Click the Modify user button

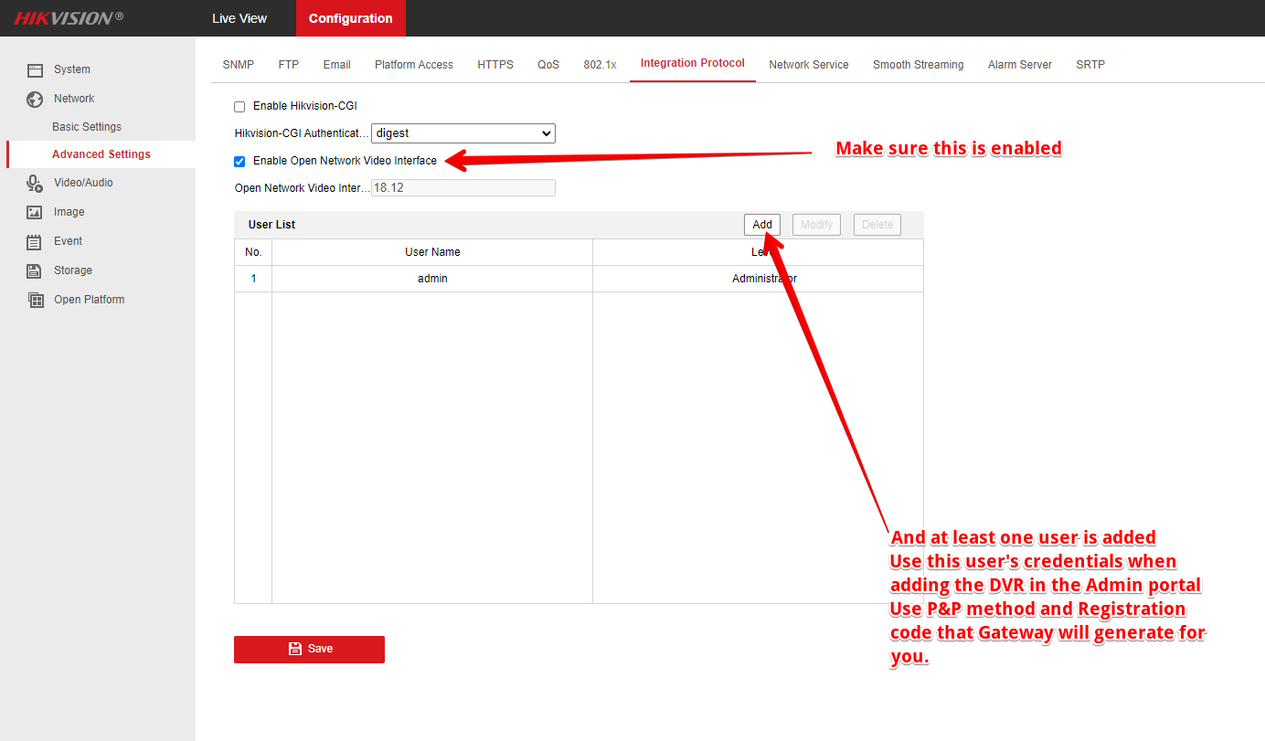pos(816,225)
